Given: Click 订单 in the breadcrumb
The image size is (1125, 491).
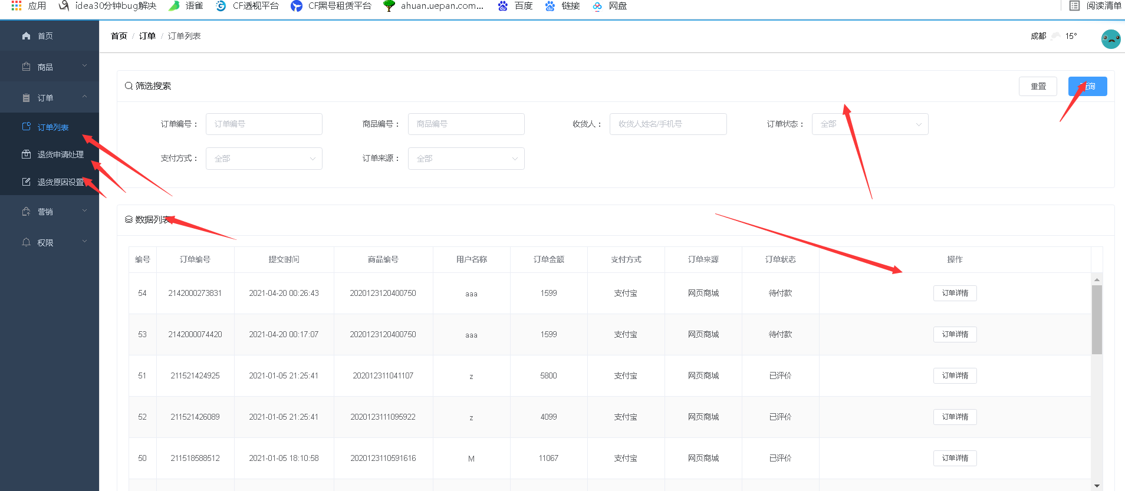Looking at the screenshot, I should click(147, 36).
